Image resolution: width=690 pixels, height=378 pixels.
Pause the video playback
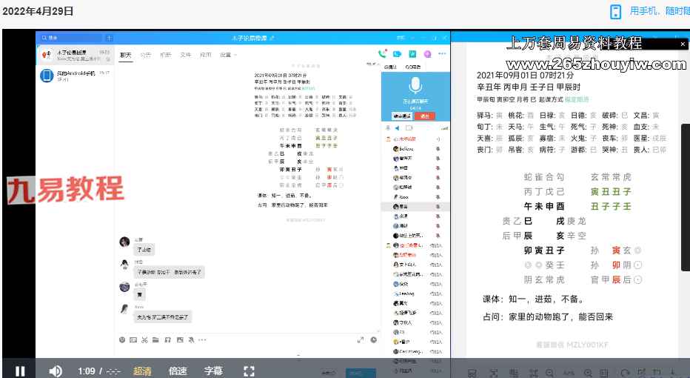(20, 371)
